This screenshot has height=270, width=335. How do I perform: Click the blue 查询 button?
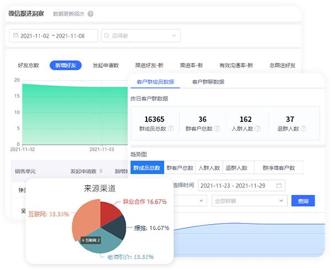[303, 201]
